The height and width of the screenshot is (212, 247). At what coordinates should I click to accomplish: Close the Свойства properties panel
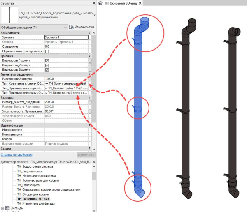93,4
